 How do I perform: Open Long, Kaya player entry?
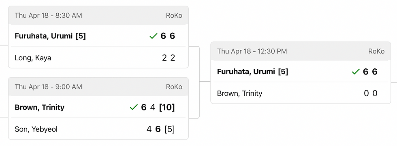click(33, 58)
